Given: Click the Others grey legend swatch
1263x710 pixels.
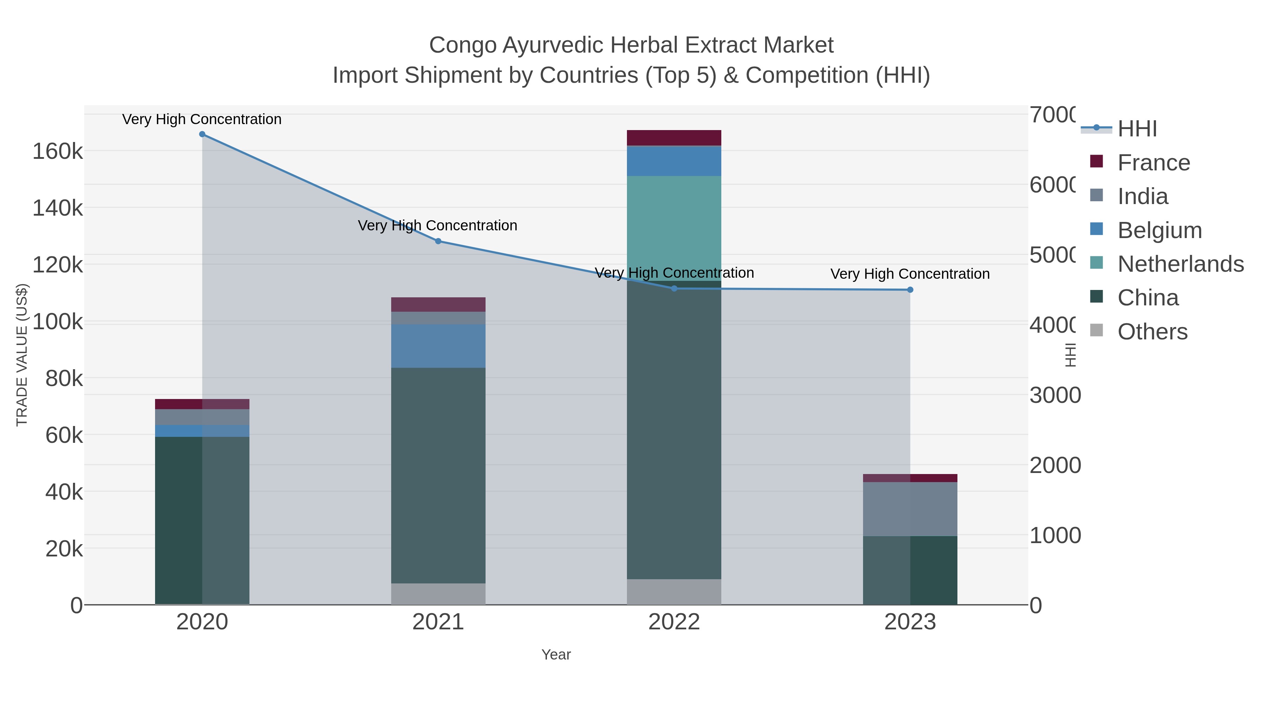Looking at the screenshot, I should 1096,330.
